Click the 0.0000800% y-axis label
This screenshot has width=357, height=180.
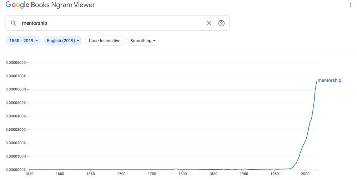16,62
